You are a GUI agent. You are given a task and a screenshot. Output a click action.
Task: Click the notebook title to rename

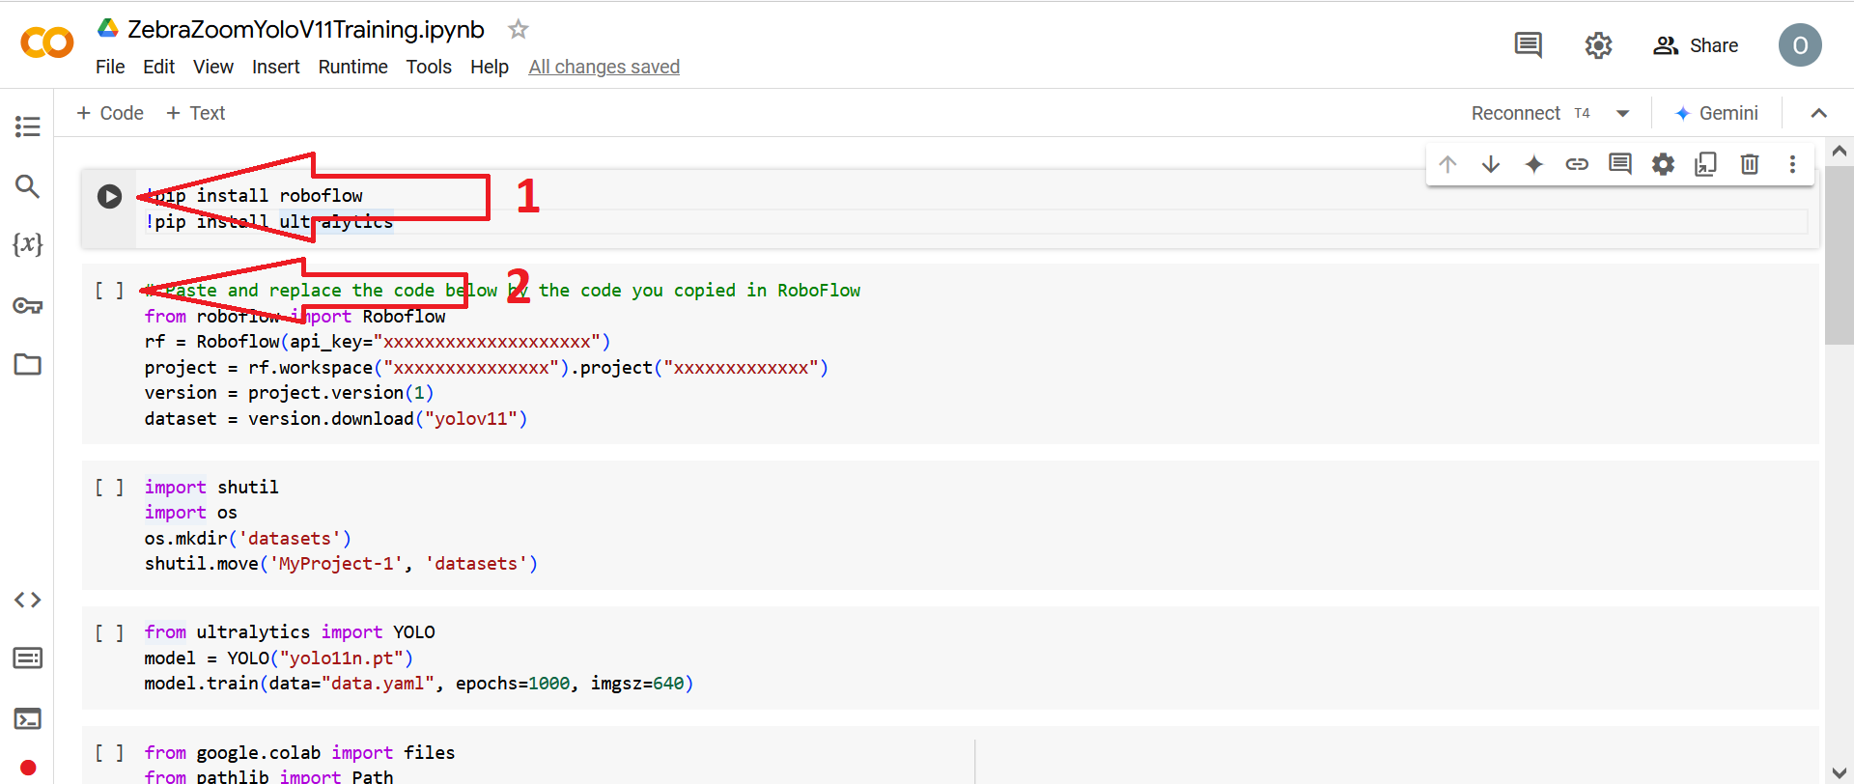pyautogui.click(x=306, y=29)
